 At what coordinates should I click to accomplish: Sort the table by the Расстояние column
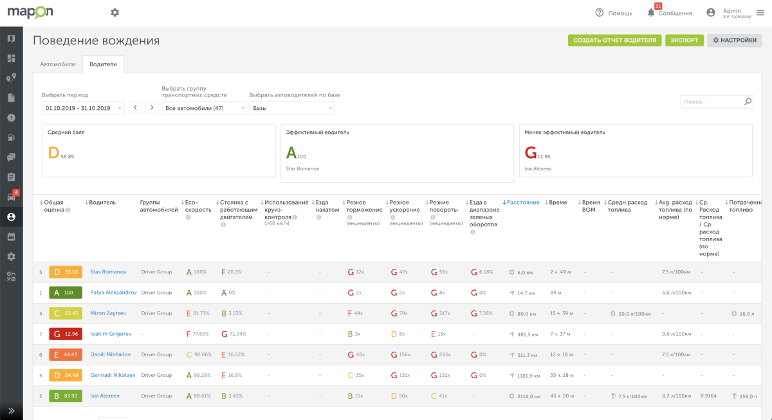click(x=522, y=202)
